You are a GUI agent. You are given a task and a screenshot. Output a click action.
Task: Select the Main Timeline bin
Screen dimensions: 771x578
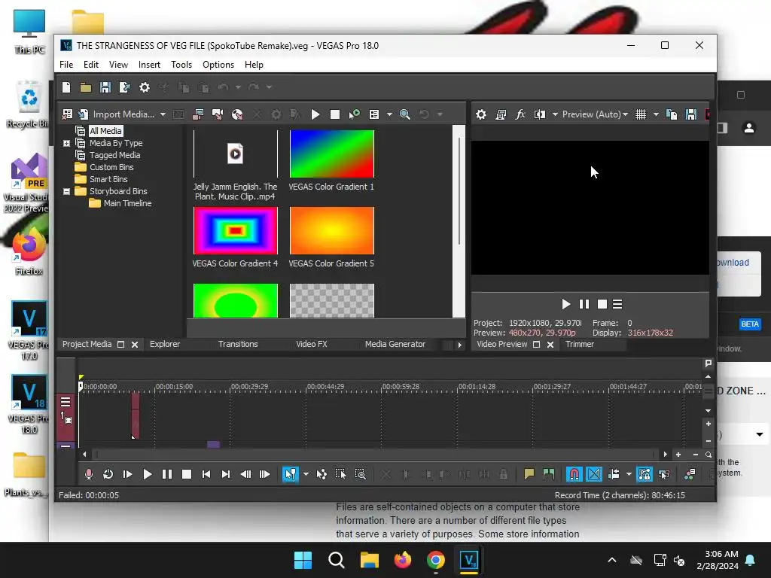pyautogui.click(x=127, y=203)
